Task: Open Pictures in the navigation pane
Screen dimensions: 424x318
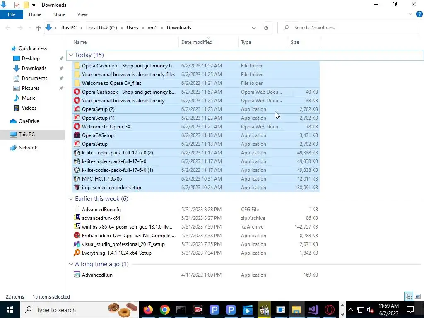Action: tap(30, 88)
